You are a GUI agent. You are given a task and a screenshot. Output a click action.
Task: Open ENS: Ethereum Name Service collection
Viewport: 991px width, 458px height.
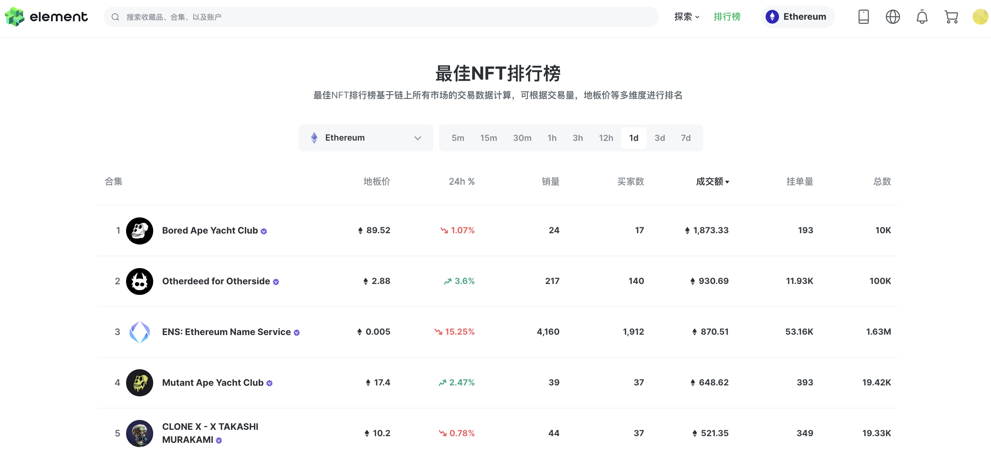click(226, 332)
